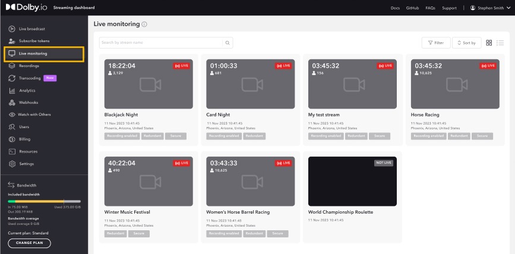
Task: Open the Sort by dropdown
Action: pos(466,43)
